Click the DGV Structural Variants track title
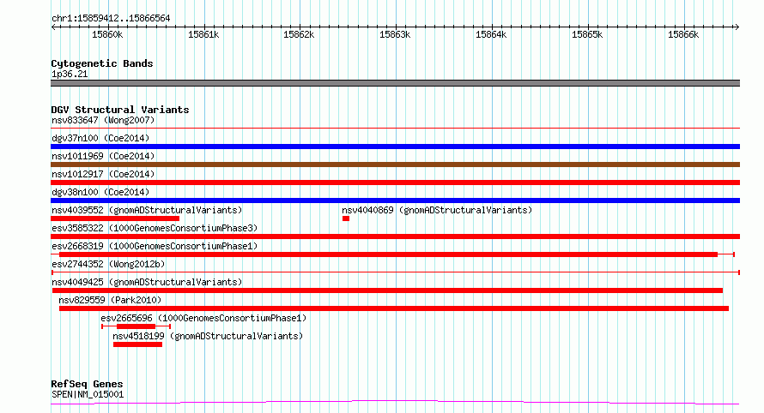The width and height of the screenshot is (764, 413). tap(120, 110)
